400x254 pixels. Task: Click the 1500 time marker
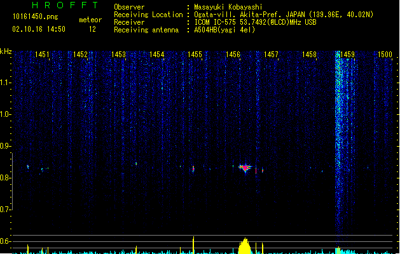coord(385,54)
